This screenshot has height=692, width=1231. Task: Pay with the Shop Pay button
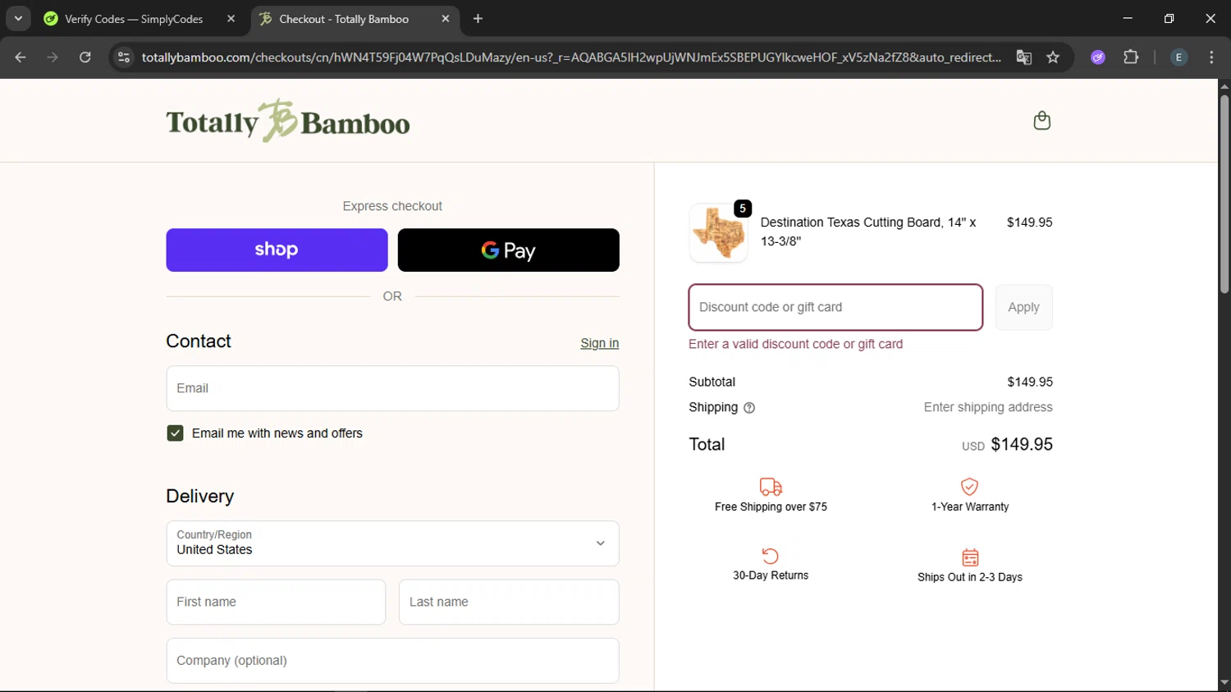(x=277, y=250)
